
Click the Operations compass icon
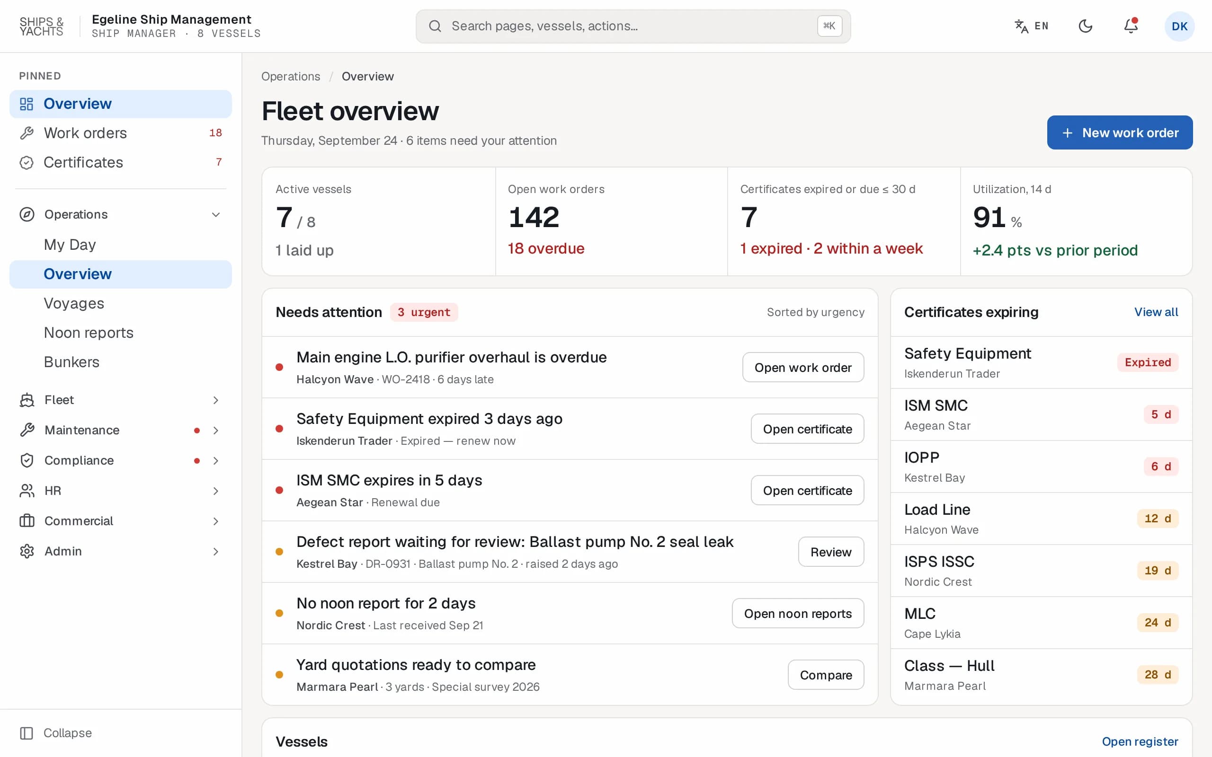click(27, 214)
